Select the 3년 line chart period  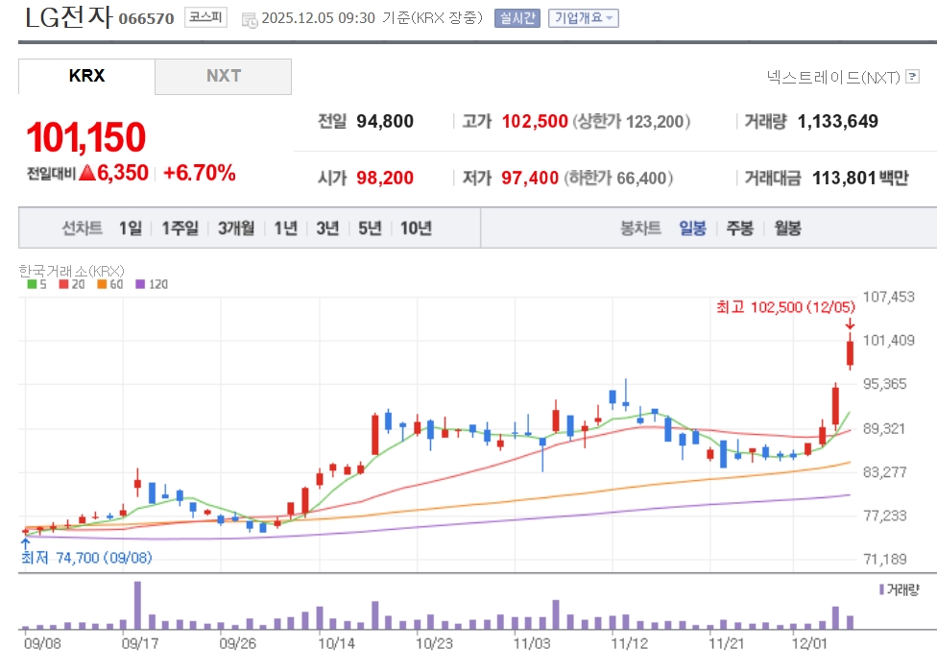pos(327,228)
